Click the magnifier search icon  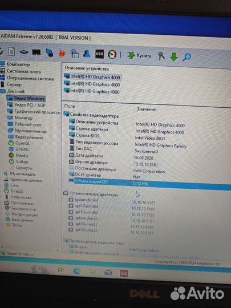click(x=187, y=57)
